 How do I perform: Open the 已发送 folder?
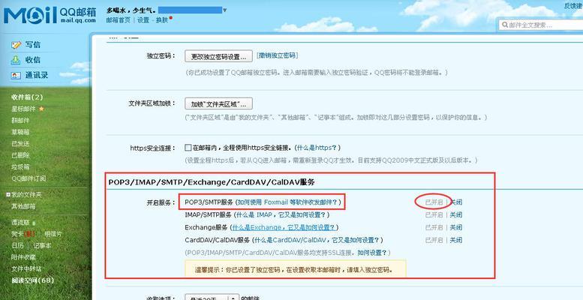pyautogui.click(x=20, y=143)
